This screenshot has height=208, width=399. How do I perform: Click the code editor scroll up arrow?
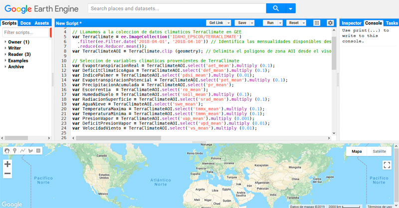click(x=334, y=30)
